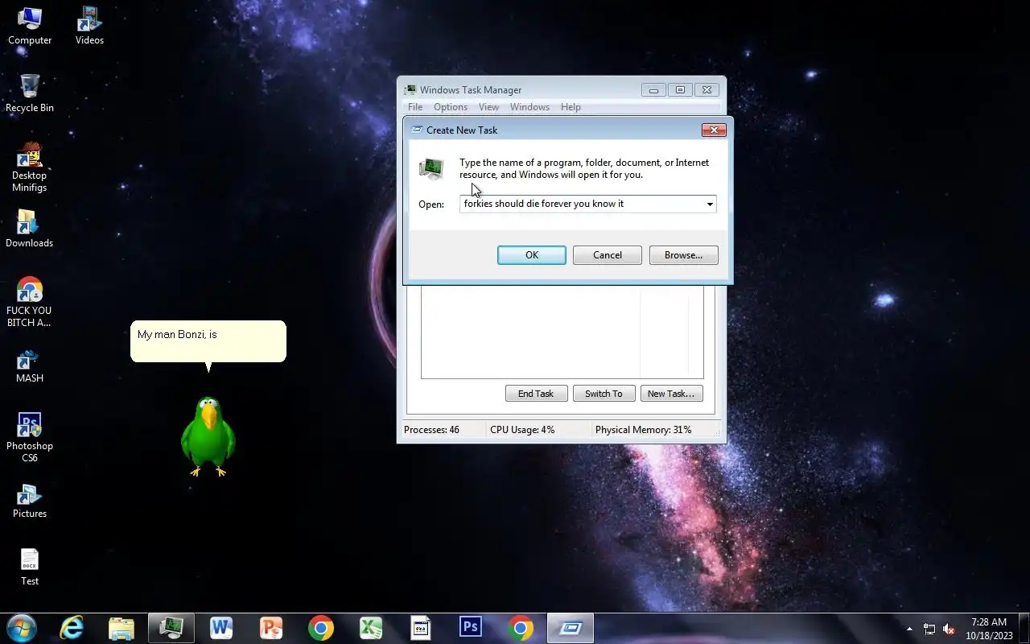
Task: Open the document icon next to Excel
Action: coord(421,628)
